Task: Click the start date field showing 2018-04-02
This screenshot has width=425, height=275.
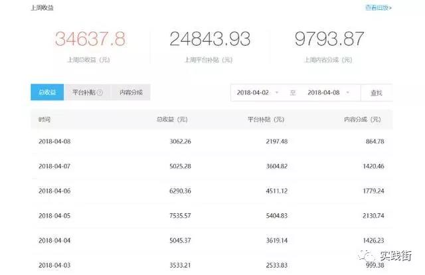Action: pos(252,93)
